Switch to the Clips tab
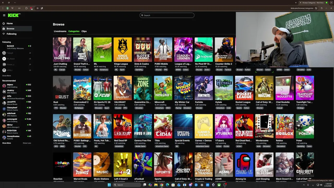 (84, 31)
